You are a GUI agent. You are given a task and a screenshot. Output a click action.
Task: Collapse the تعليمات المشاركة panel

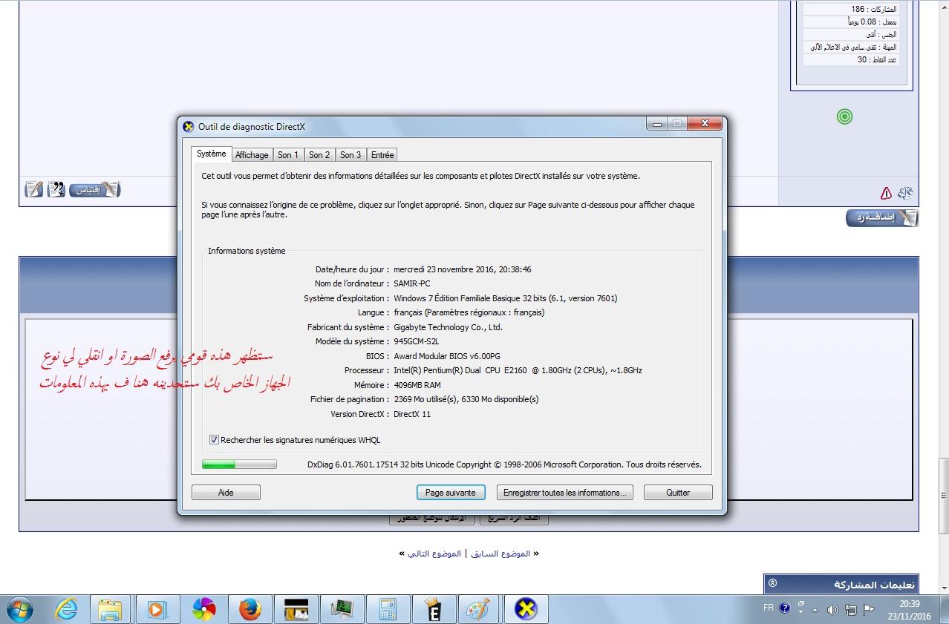[x=773, y=583]
